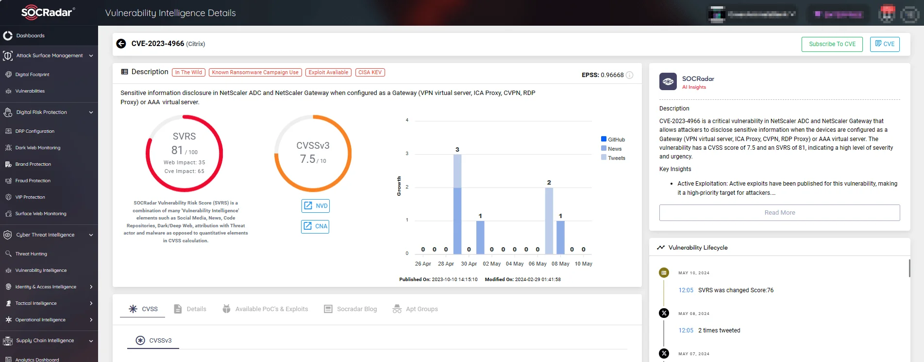Viewport: 924px width, 362px height.
Task: Collapse Cyber Threat Intelligence section
Action: click(91, 235)
